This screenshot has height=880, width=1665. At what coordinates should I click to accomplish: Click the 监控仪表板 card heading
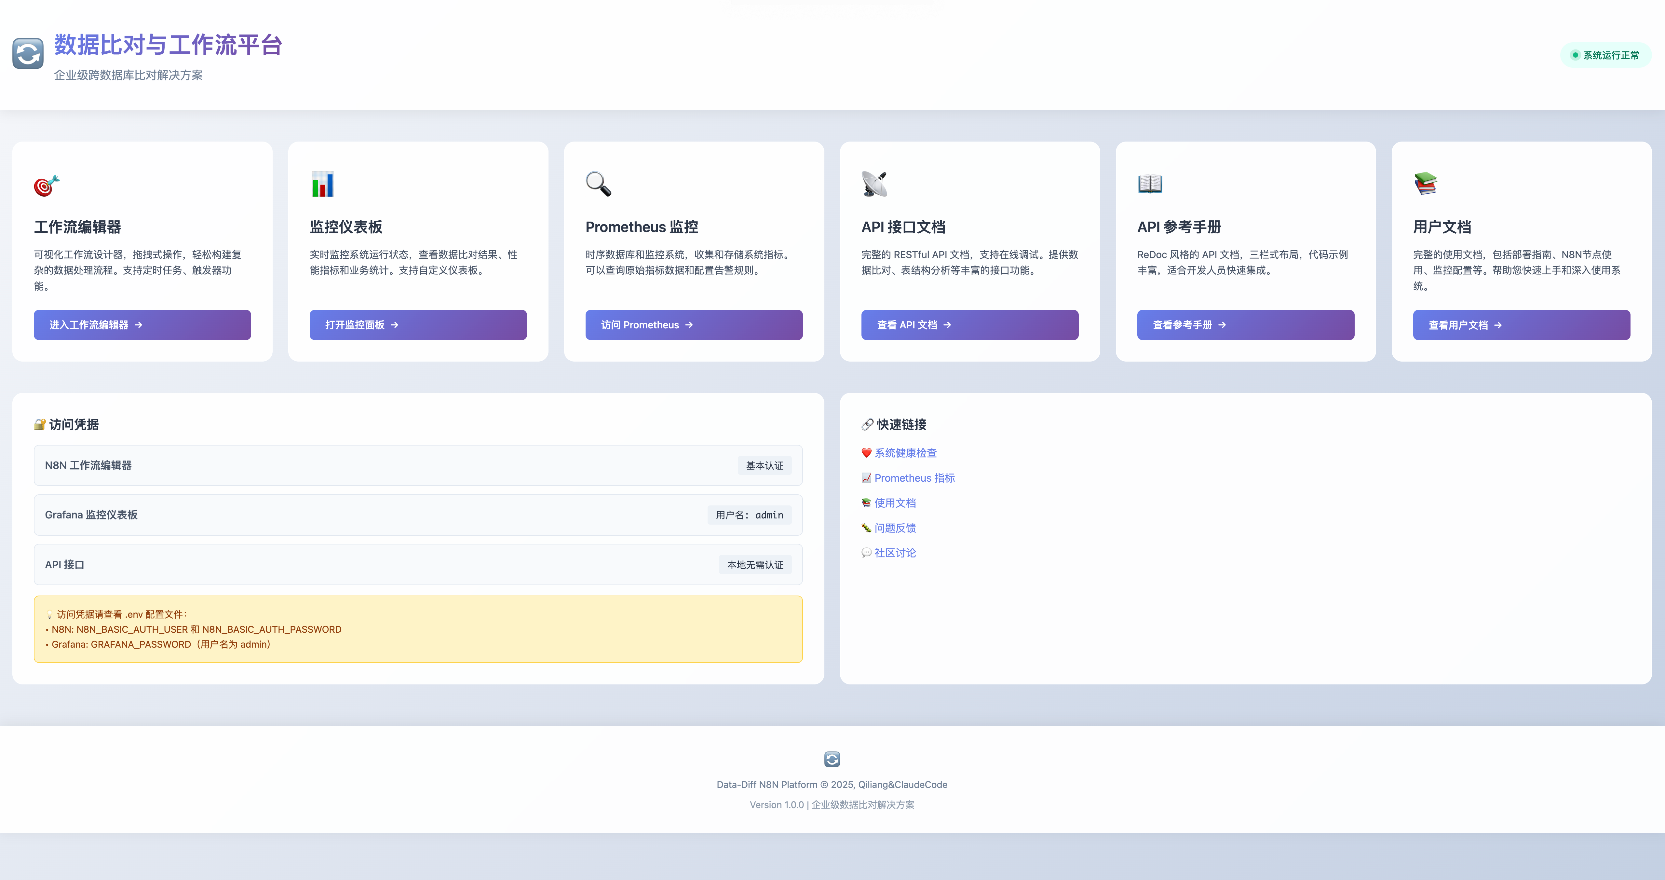pyautogui.click(x=346, y=227)
